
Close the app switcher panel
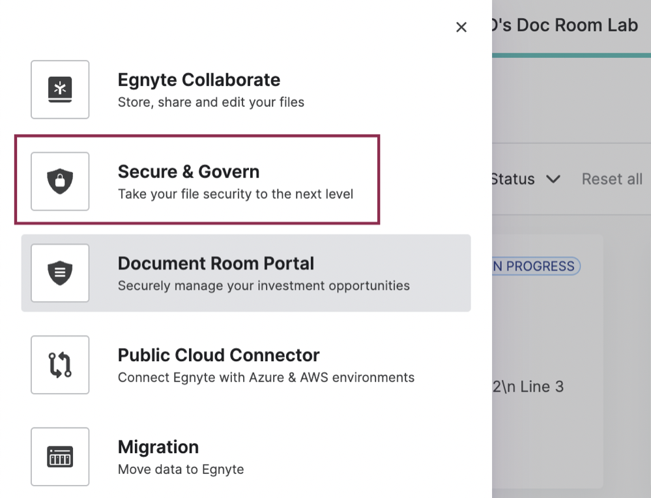461,27
